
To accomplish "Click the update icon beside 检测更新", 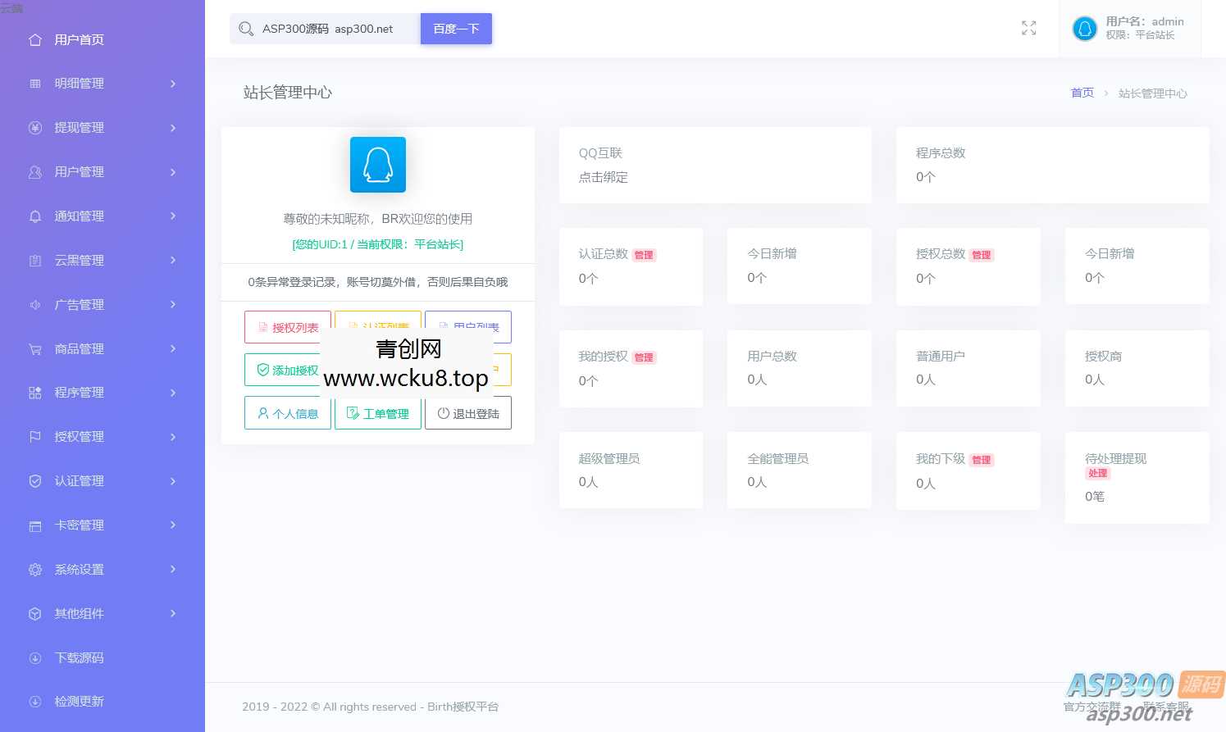I will pyautogui.click(x=35, y=702).
